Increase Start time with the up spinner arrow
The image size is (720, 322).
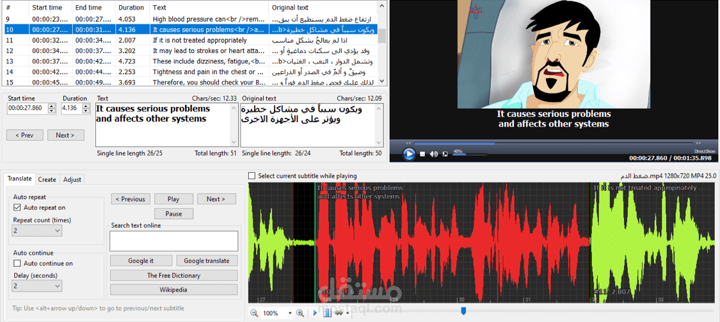click(52, 106)
